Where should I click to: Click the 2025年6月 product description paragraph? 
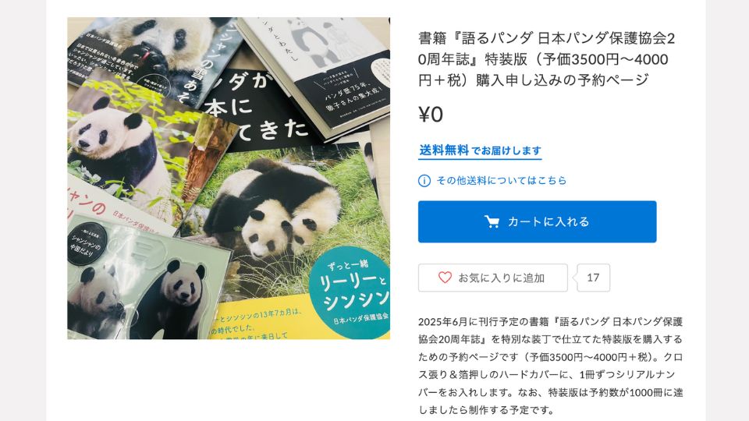coord(550,366)
